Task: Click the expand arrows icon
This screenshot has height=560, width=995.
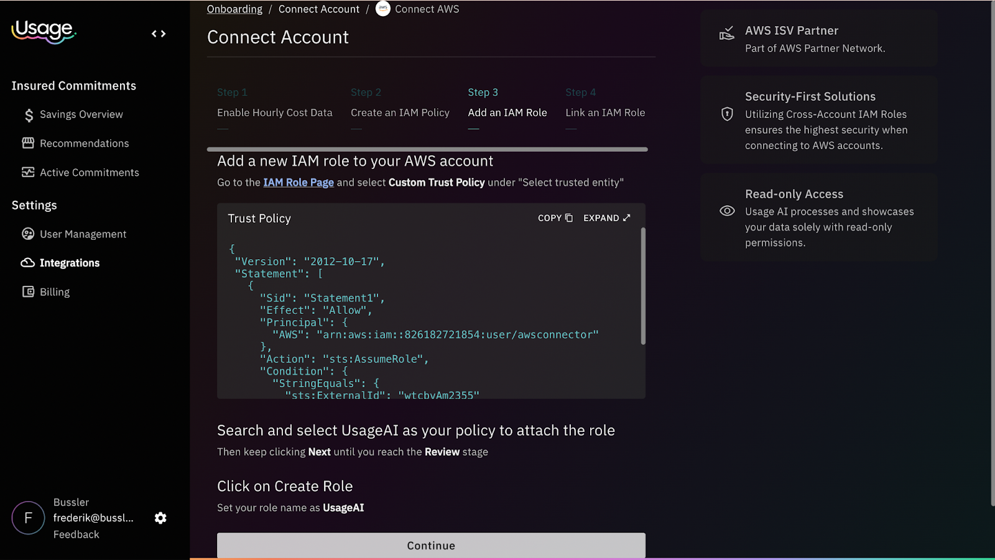Action: (626, 218)
